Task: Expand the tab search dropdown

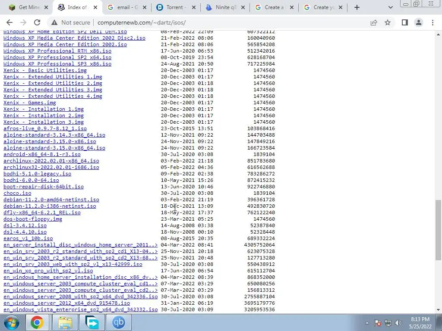Action: (390, 7)
